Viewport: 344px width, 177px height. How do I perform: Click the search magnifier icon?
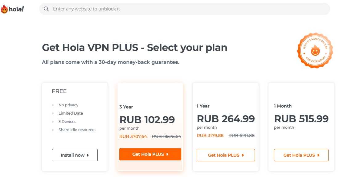(x=46, y=9)
